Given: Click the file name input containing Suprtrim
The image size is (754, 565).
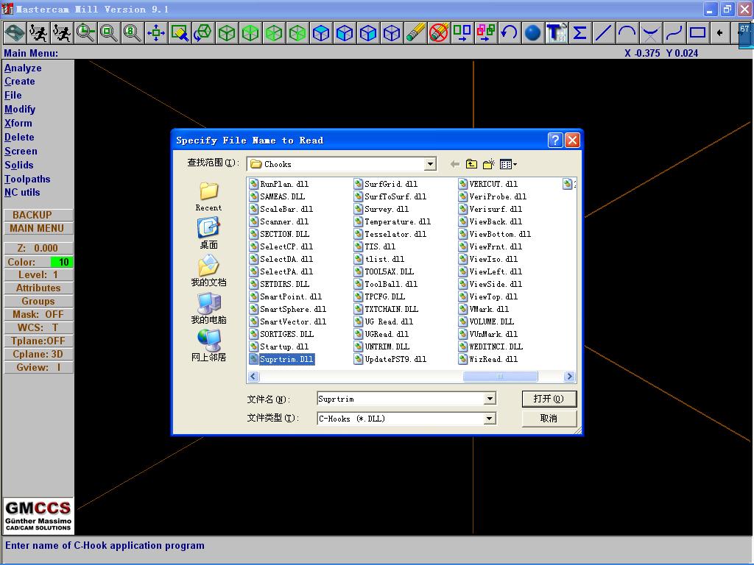Looking at the screenshot, I should [401, 399].
